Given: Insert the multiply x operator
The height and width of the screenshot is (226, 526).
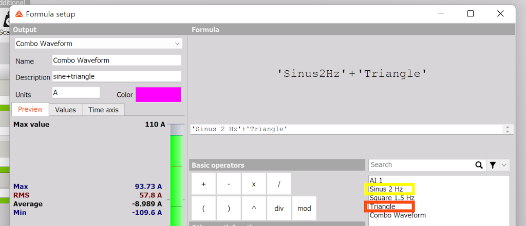Looking at the screenshot, I should [x=254, y=184].
